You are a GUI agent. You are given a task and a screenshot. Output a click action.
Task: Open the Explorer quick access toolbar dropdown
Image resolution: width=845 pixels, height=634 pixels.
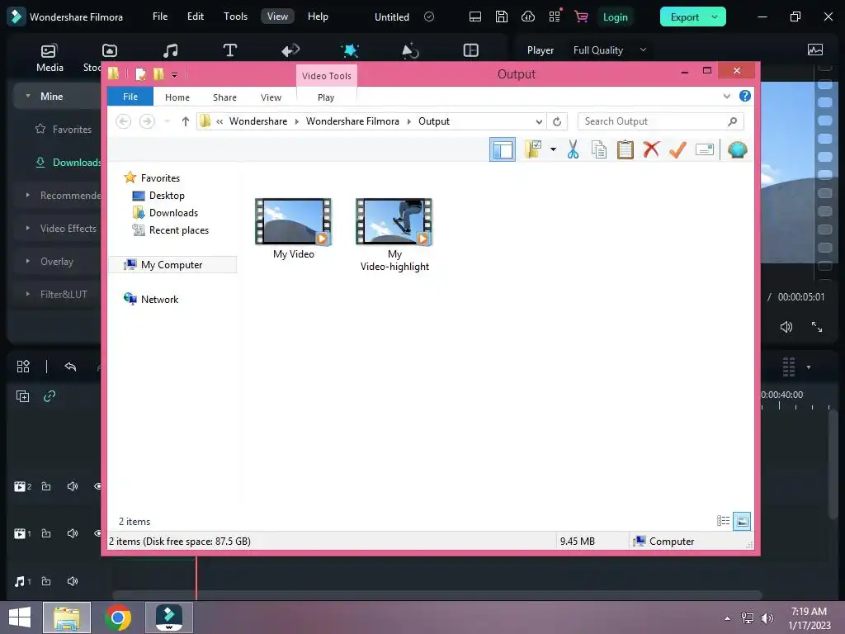tap(174, 74)
